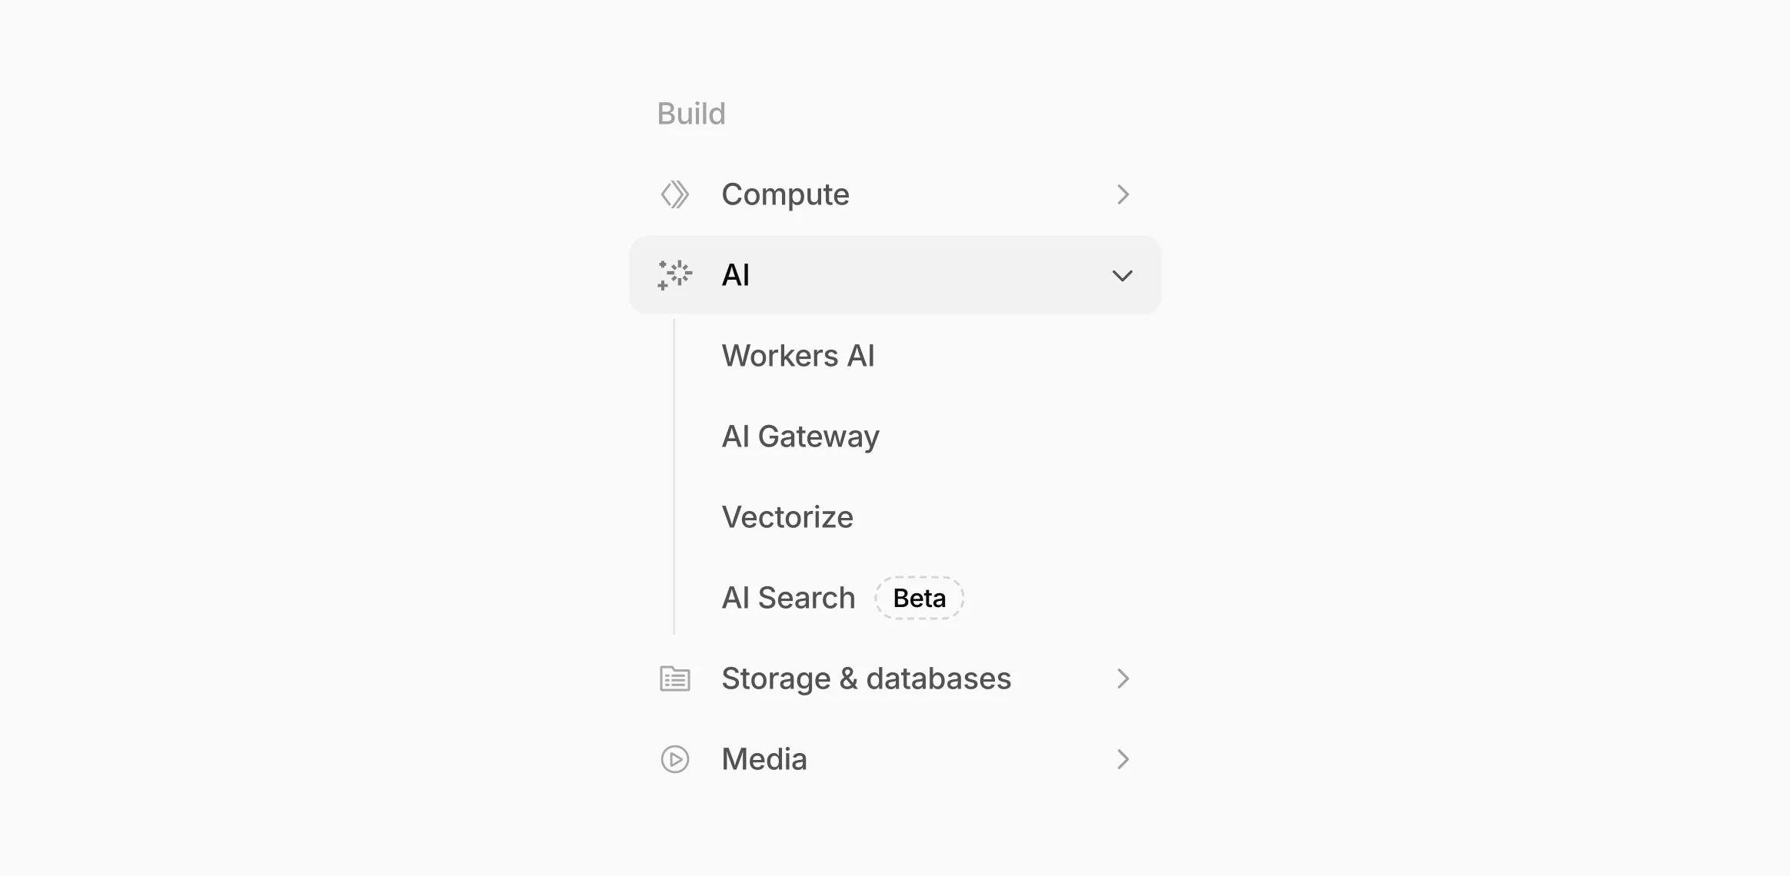Open the Workers AI section
Image resolution: width=1790 pixels, height=876 pixels.
pyautogui.click(x=798, y=355)
